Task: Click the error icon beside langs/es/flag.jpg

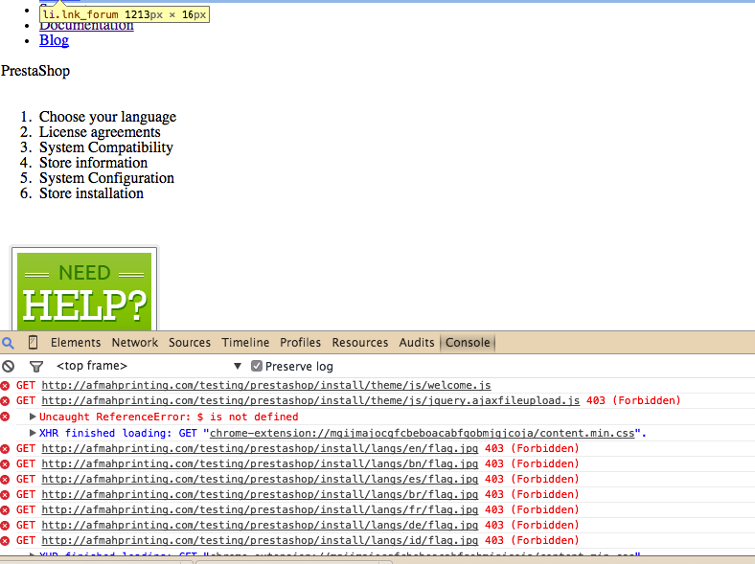Action: [x=5, y=480]
